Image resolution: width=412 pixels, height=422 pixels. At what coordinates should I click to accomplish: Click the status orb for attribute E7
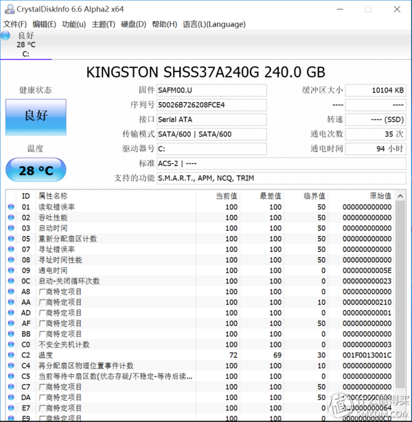click(x=11, y=408)
